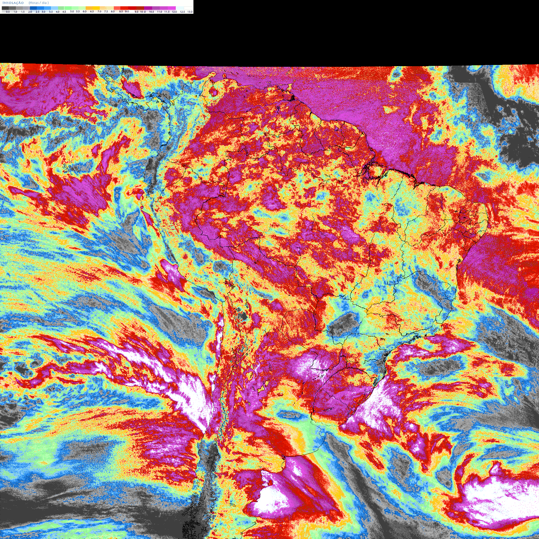Screen dimensions: 539x539
Task: Select the dark purple legend swatch
Action: pyautogui.click(x=148, y=8)
